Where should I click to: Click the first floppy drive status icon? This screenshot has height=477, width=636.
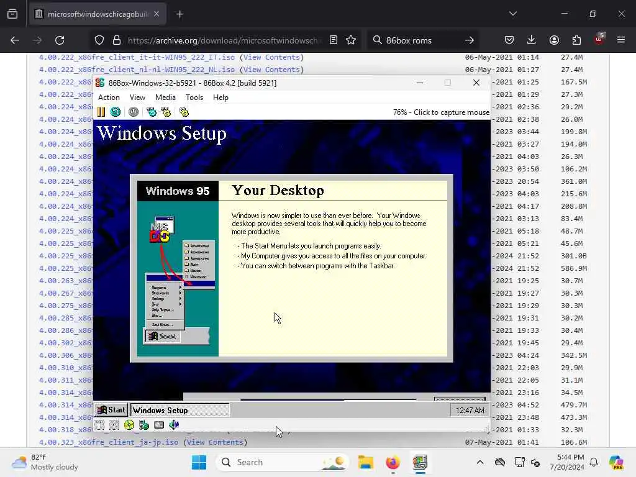click(x=100, y=425)
